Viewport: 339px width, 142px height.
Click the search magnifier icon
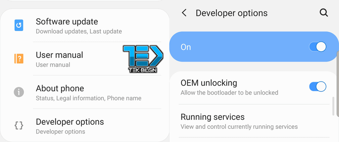(324, 13)
